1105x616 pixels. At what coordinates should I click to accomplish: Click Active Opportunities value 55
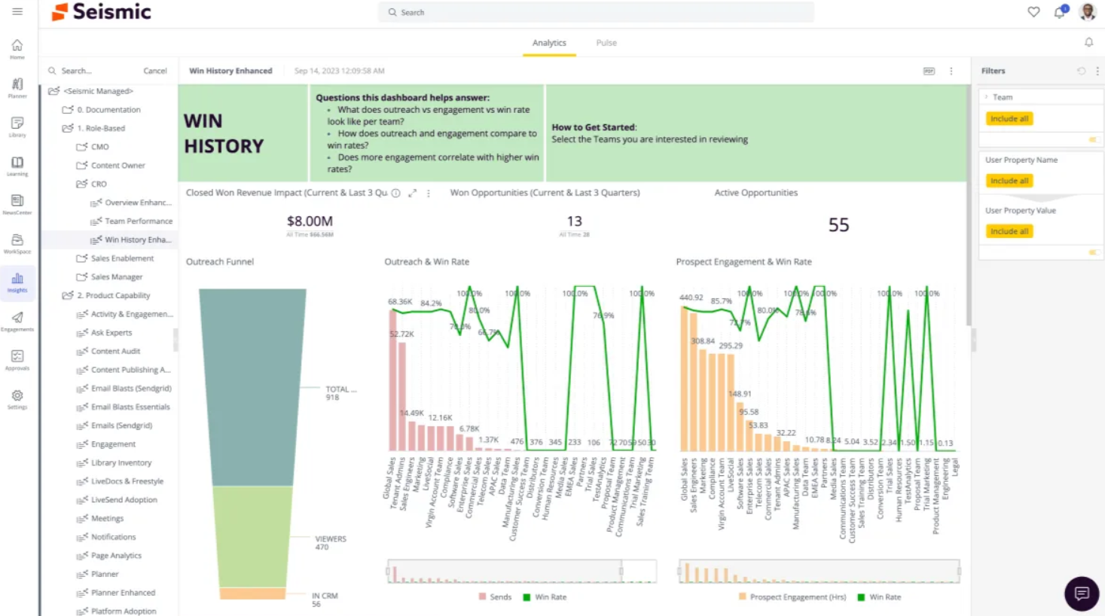[x=838, y=225]
